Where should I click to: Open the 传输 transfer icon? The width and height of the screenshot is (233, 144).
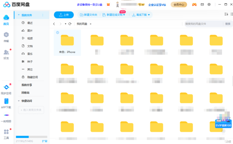[x=6, y=35]
